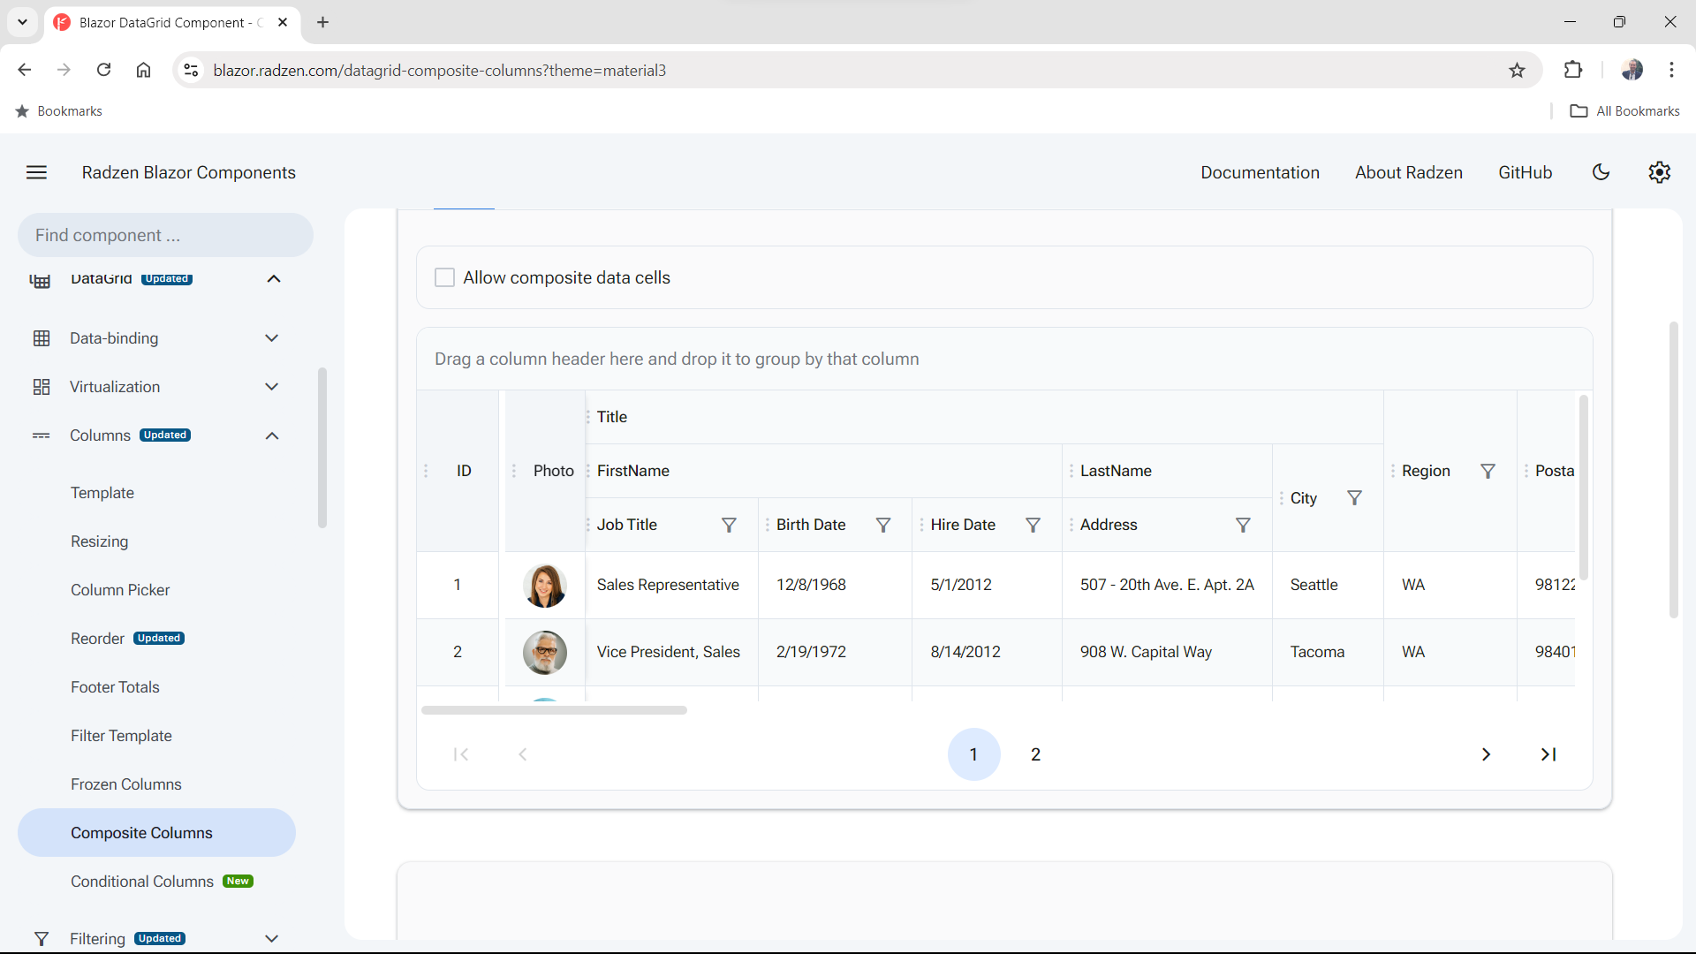This screenshot has height=954, width=1696.
Task: Open the theme settings gear icon
Action: click(x=1659, y=172)
